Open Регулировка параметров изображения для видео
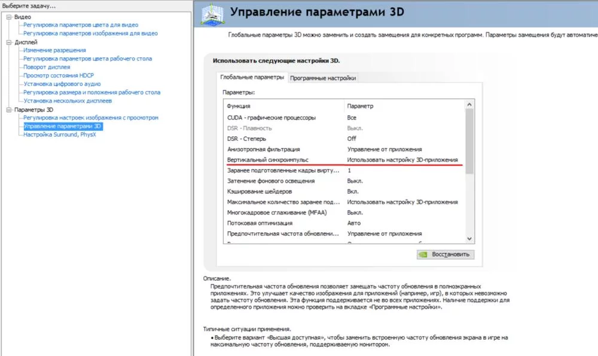The width and height of the screenshot is (598, 356). coord(90,33)
